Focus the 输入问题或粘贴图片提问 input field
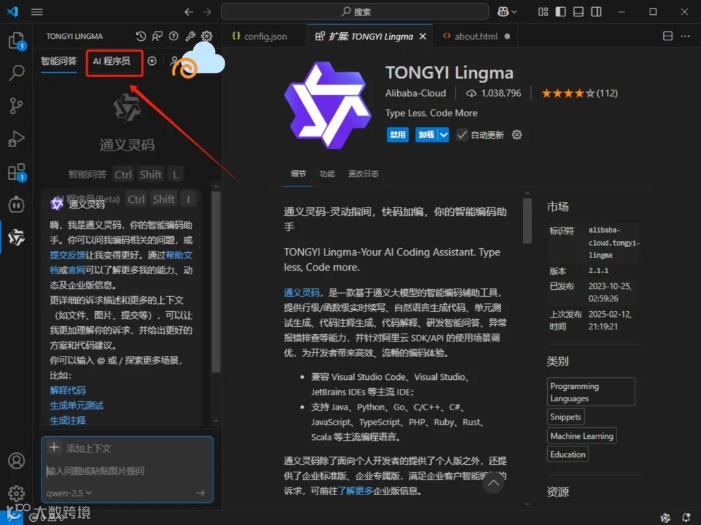The height and width of the screenshot is (525, 701). (127, 471)
